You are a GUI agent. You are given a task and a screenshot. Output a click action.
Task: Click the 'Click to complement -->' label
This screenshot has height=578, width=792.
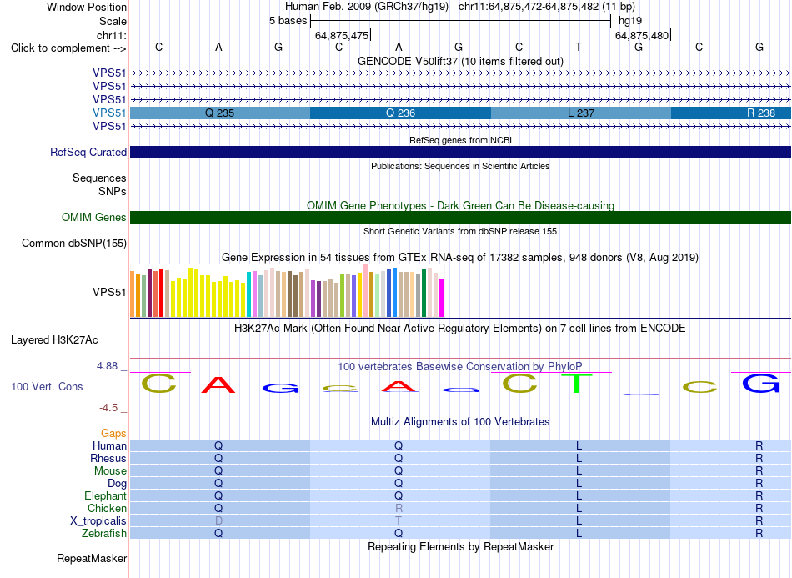pyautogui.click(x=68, y=48)
